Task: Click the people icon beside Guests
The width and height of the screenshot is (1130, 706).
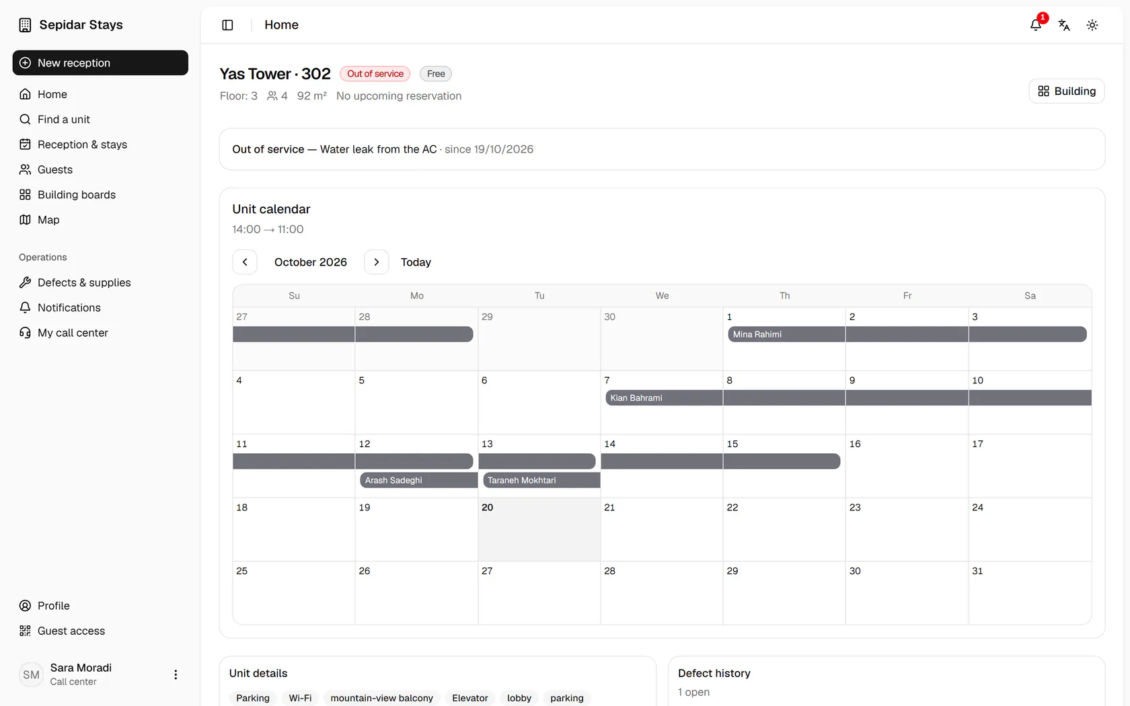Action: [x=25, y=169]
